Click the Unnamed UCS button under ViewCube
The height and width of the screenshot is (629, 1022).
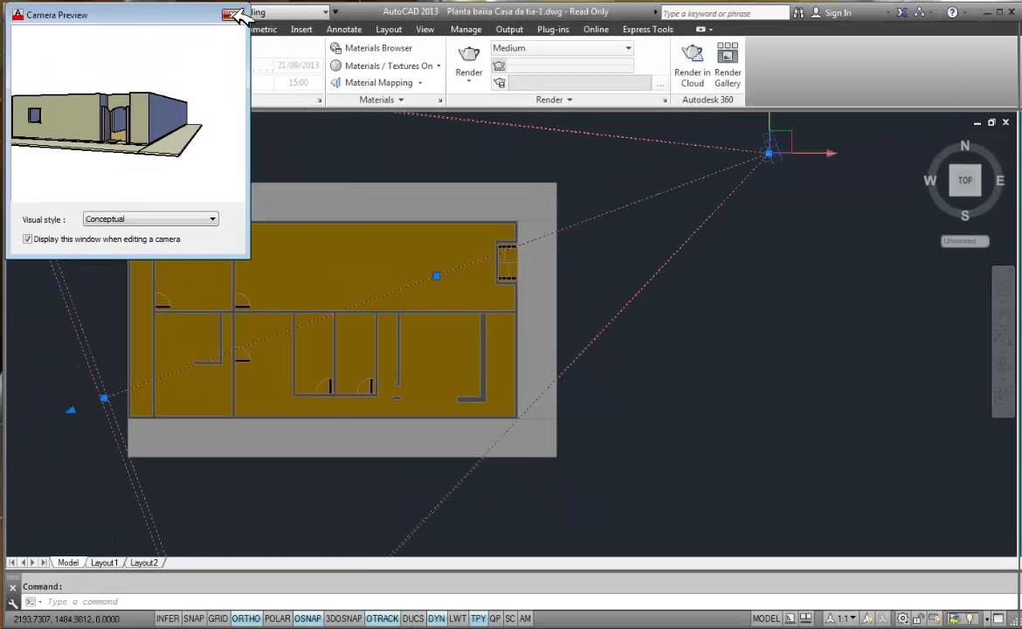click(x=964, y=241)
